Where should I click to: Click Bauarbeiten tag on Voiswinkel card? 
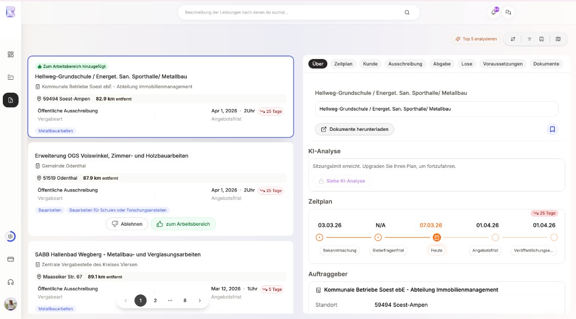point(50,210)
